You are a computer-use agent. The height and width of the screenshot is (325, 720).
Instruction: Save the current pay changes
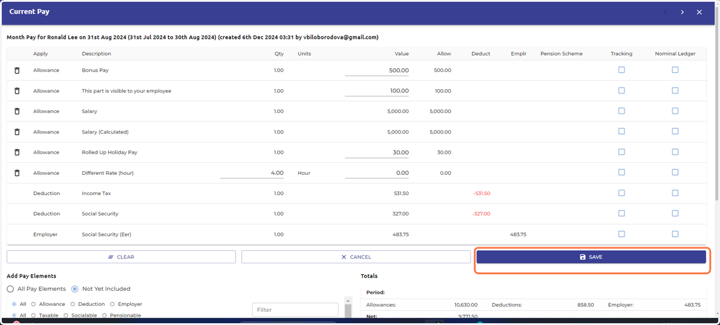pos(591,257)
